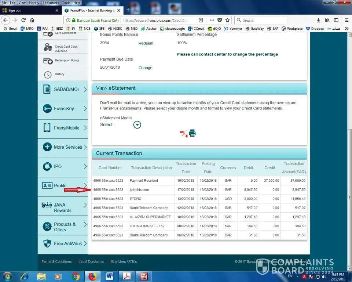This screenshot has height=282, width=352.
Task: Click the printer icon under eStatement
Action: point(192,133)
